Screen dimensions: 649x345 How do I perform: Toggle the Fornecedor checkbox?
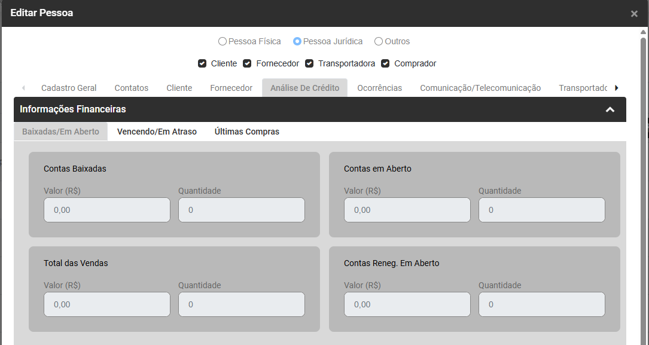point(247,63)
